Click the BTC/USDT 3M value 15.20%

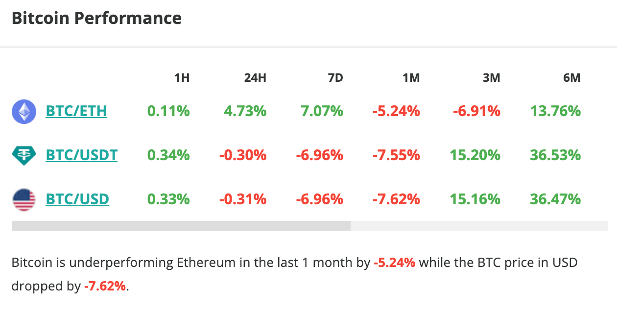pos(475,156)
